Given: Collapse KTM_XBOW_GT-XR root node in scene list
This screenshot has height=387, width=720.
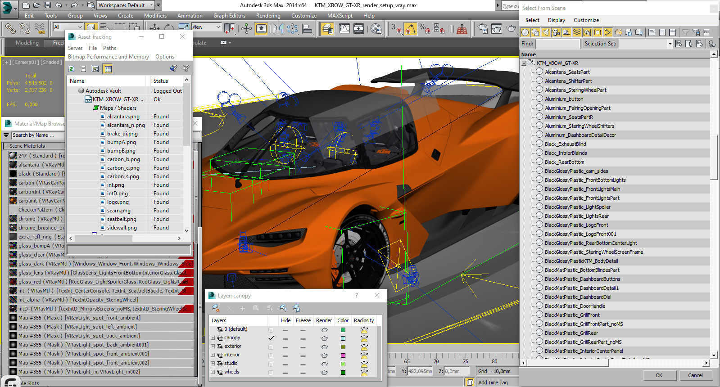Looking at the screenshot, I should pyautogui.click(x=524, y=63).
